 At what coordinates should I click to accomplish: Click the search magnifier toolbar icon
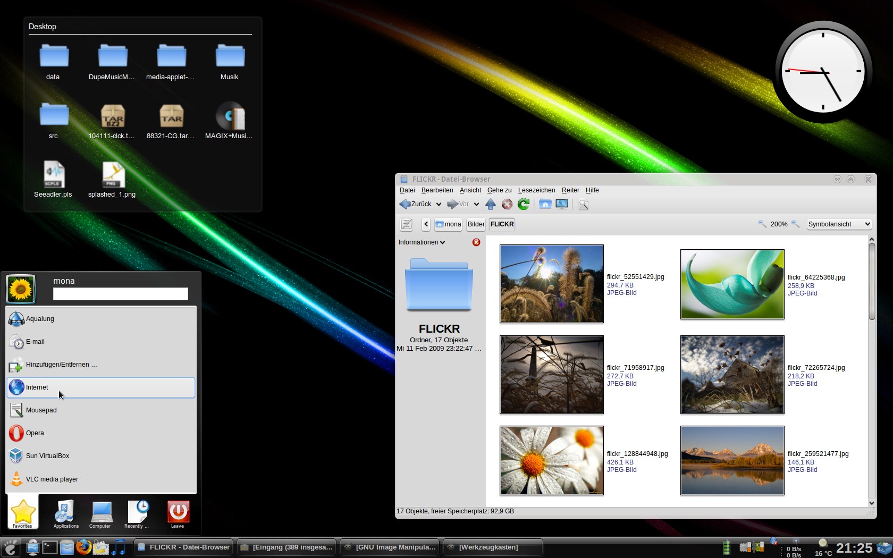(x=583, y=204)
